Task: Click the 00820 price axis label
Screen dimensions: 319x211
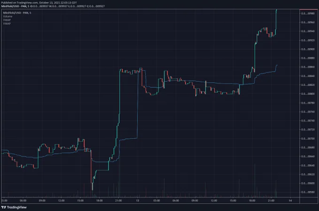Action: click(308, 85)
